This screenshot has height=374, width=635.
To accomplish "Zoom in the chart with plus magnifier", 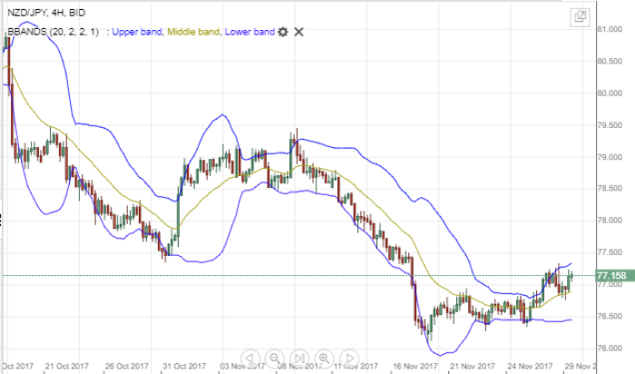I will tap(324, 359).
